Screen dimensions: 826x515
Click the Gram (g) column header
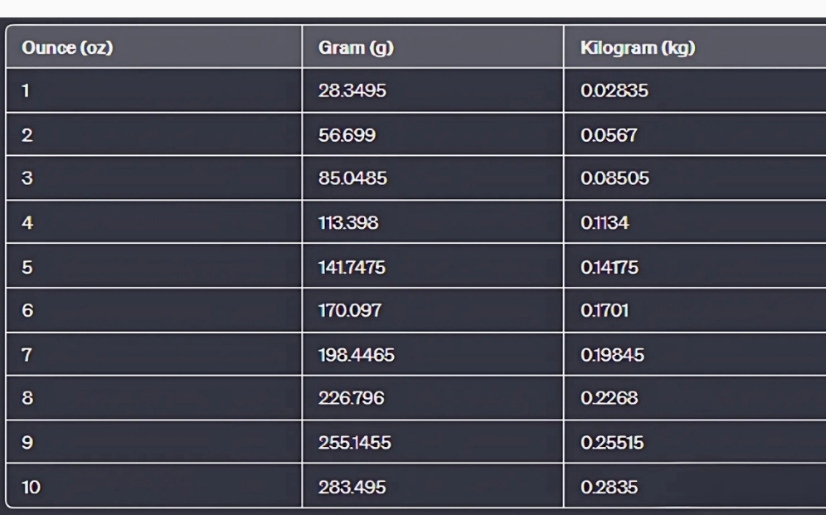coord(433,47)
